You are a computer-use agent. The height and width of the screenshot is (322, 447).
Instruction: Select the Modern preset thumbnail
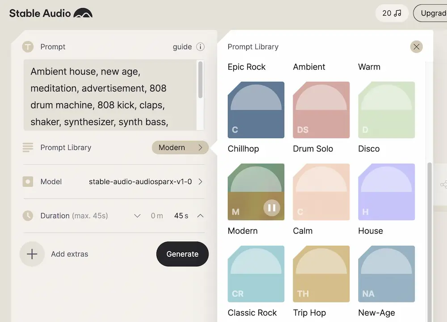256,192
